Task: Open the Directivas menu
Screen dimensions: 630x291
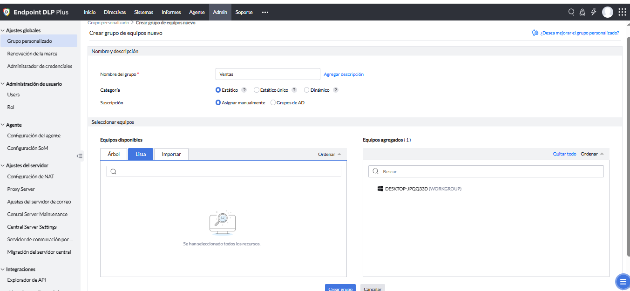Action: point(115,12)
